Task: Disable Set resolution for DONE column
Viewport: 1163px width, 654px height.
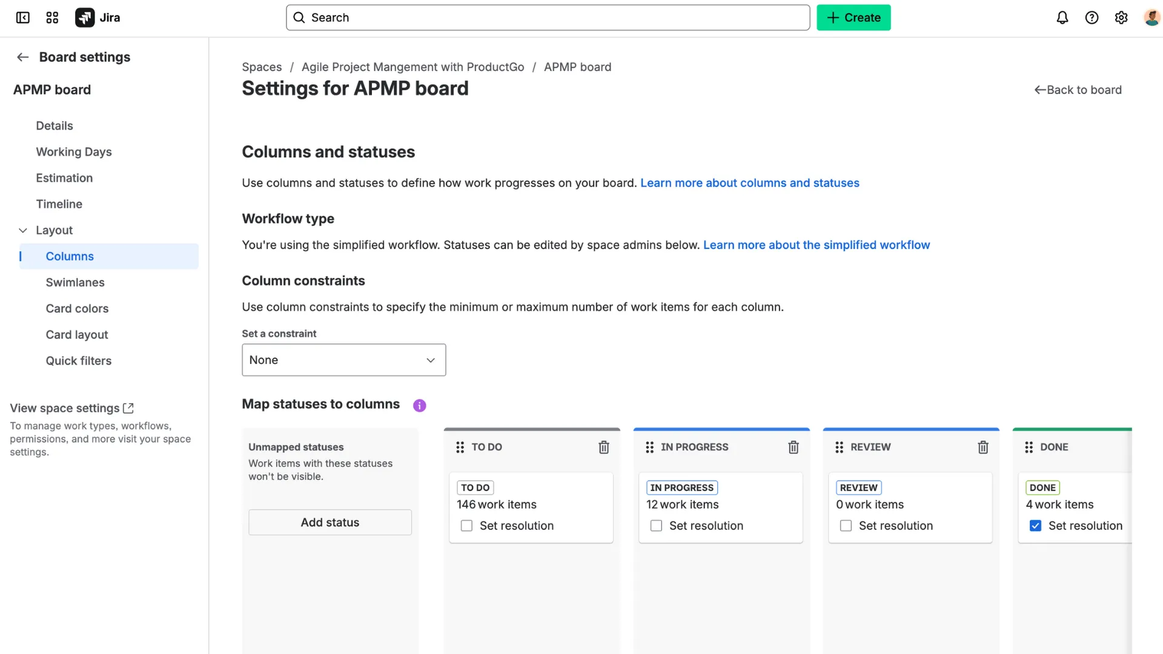Action: coord(1036,526)
